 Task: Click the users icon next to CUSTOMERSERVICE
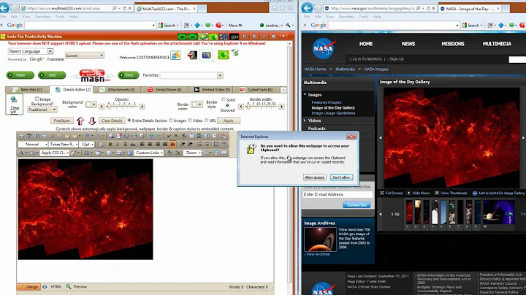pyautogui.click(x=175, y=55)
